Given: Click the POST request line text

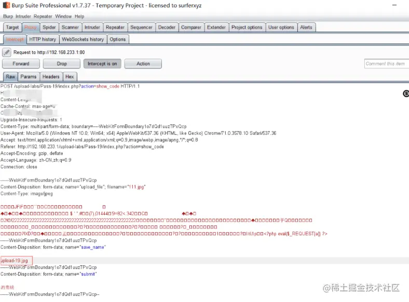Looking at the screenshot, I should click(x=70, y=86).
